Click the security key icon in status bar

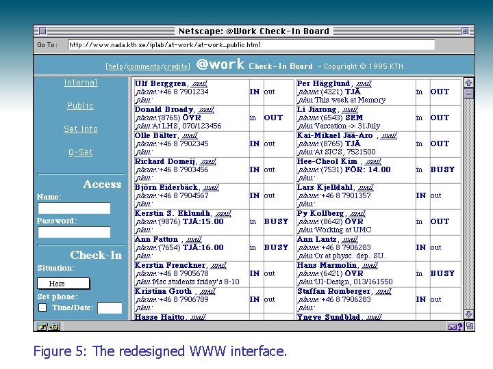click(49, 327)
